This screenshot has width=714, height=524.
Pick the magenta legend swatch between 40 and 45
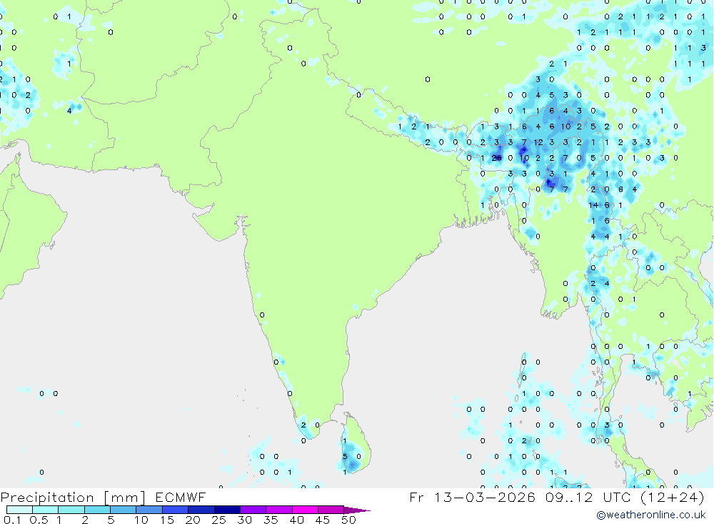click(305, 510)
